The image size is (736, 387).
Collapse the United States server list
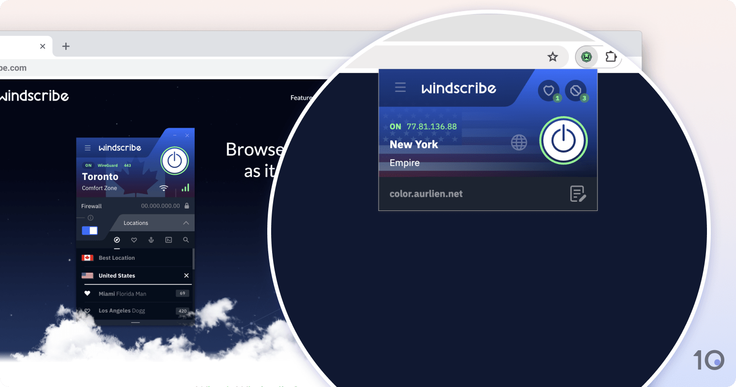(186, 275)
